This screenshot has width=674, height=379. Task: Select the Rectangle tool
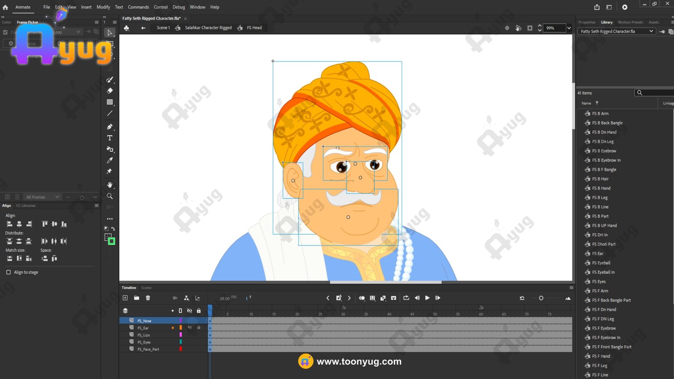110,102
